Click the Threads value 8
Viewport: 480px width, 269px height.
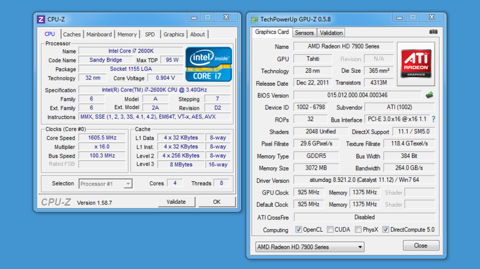221,183
